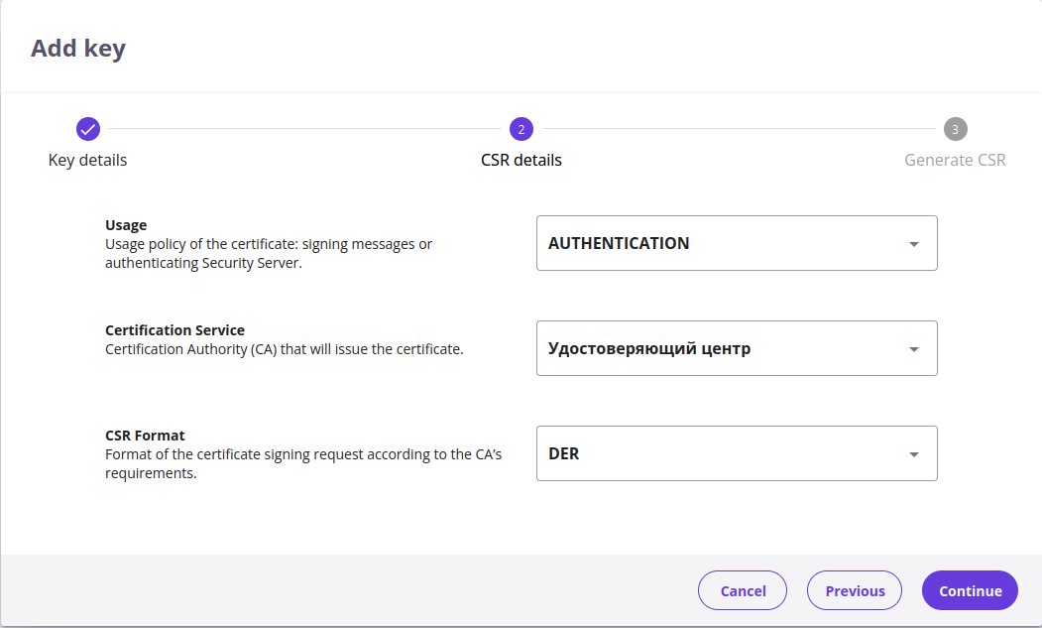Open the Удостоверяющий центр Certification Service dropdown
Image resolution: width=1042 pixels, height=628 pixels.
[724, 348]
